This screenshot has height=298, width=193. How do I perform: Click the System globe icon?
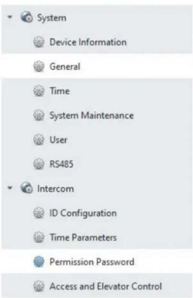click(27, 17)
